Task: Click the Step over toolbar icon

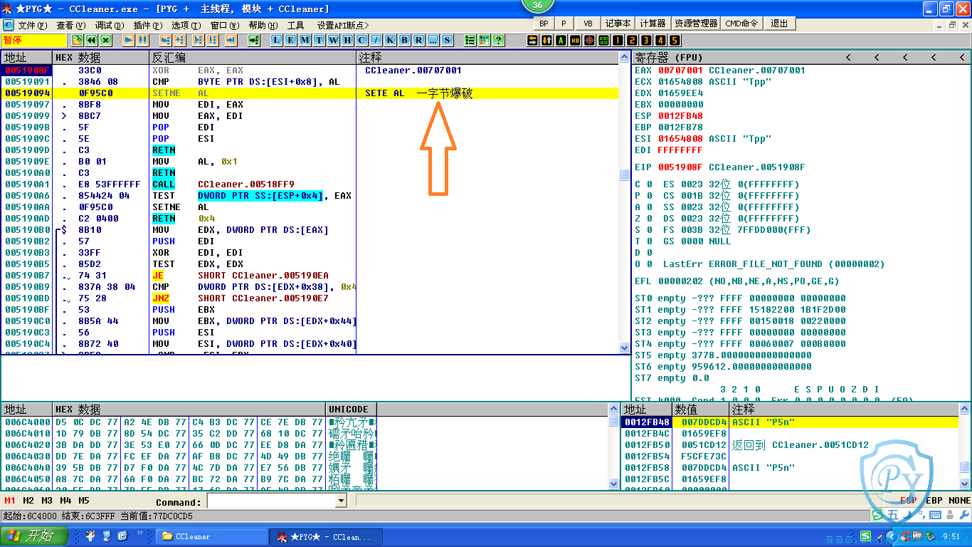Action: (x=179, y=41)
